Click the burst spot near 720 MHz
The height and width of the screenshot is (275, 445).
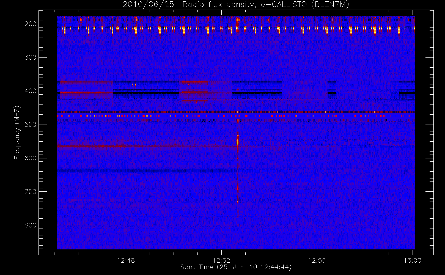[238, 200]
